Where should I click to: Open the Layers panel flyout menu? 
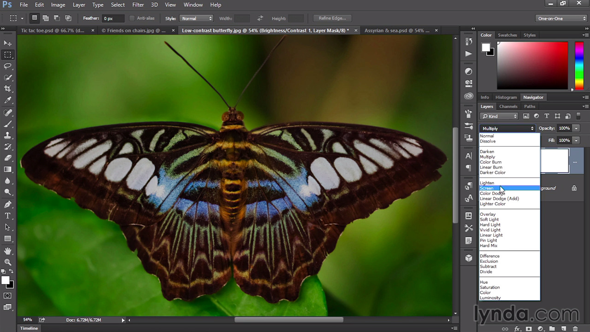585,107
